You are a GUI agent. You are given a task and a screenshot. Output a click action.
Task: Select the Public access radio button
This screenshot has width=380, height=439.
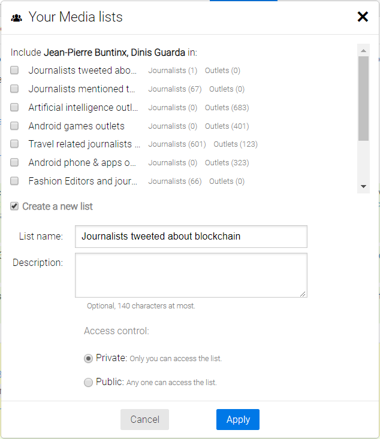89,382
